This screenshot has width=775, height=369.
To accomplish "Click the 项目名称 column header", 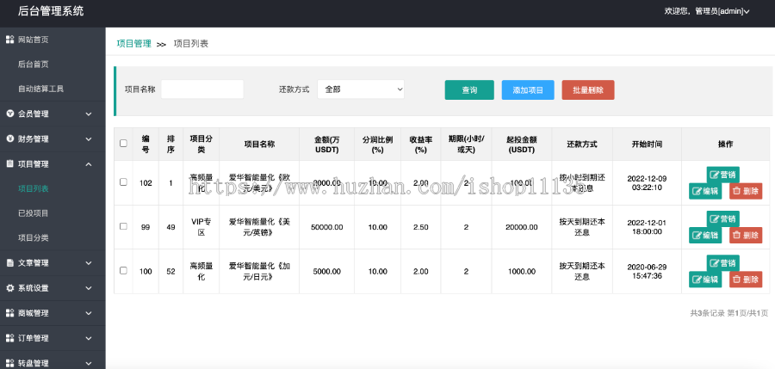I will pyautogui.click(x=259, y=145).
